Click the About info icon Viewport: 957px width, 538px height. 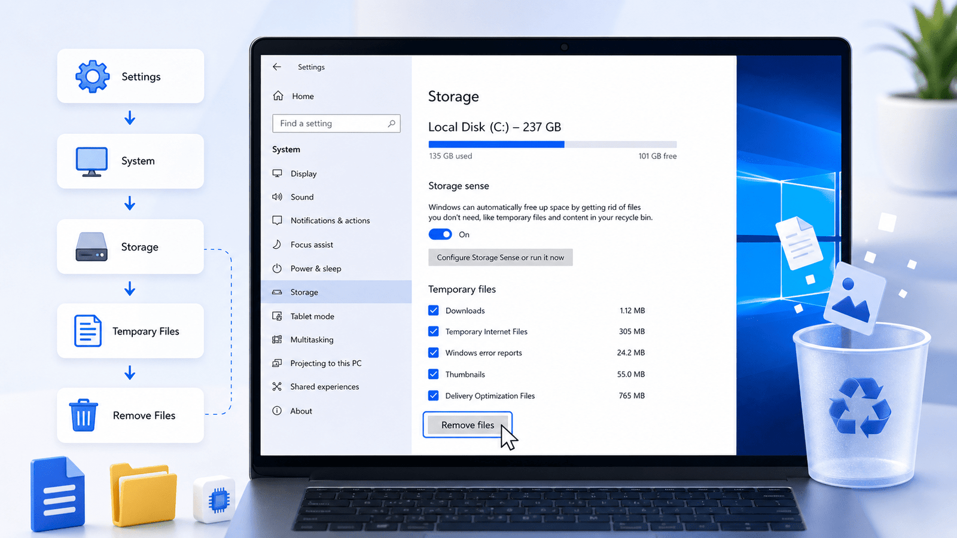[x=277, y=411]
